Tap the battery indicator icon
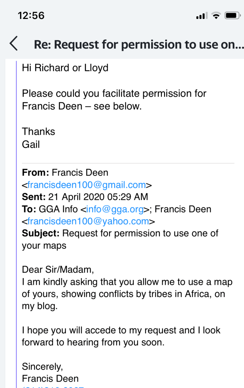 pyautogui.click(x=231, y=16)
